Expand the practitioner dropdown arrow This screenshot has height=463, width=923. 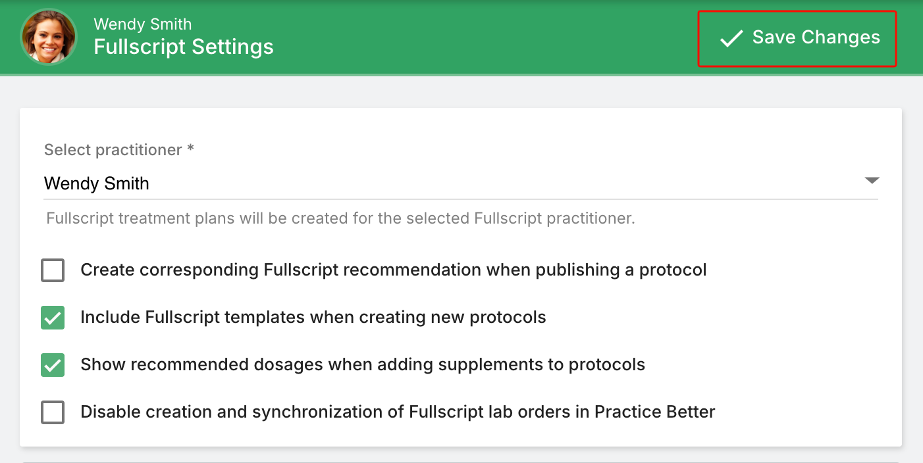point(871,180)
